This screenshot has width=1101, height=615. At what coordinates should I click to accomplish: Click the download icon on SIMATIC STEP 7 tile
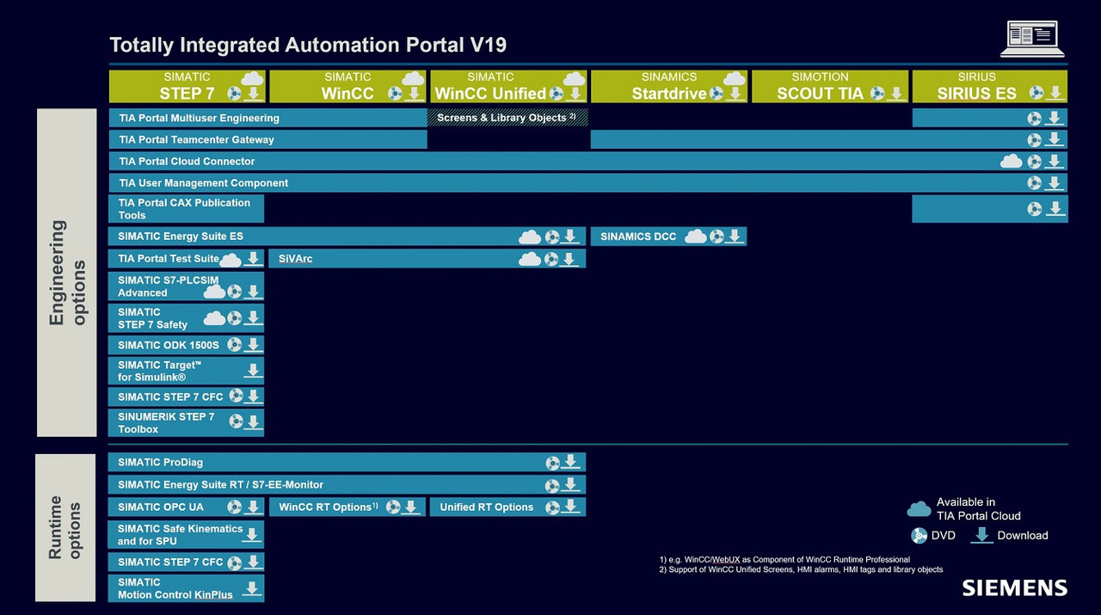point(253,94)
